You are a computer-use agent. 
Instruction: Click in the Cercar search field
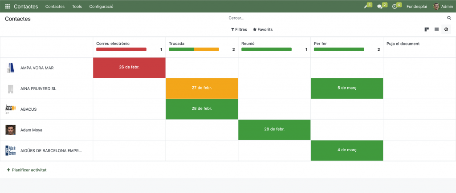[336, 18]
